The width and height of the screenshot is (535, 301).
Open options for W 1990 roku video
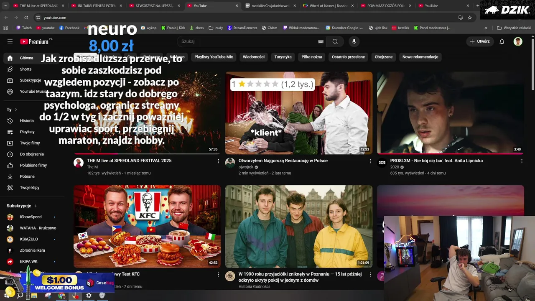click(370, 275)
